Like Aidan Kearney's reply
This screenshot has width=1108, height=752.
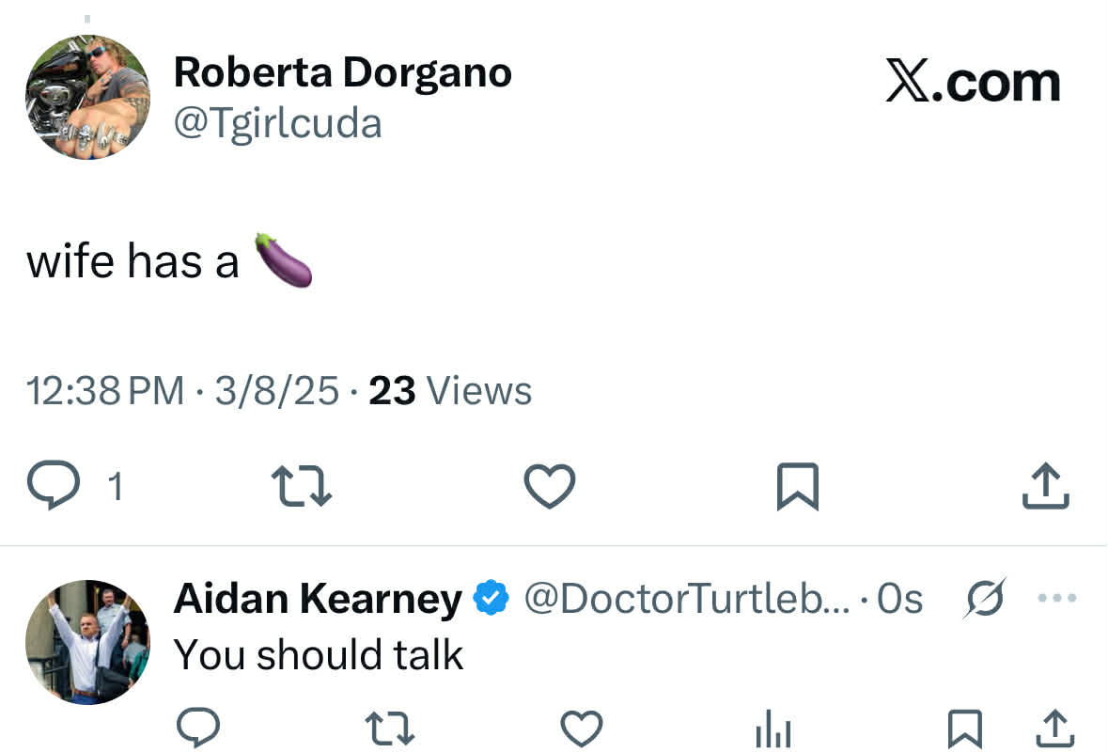581,728
